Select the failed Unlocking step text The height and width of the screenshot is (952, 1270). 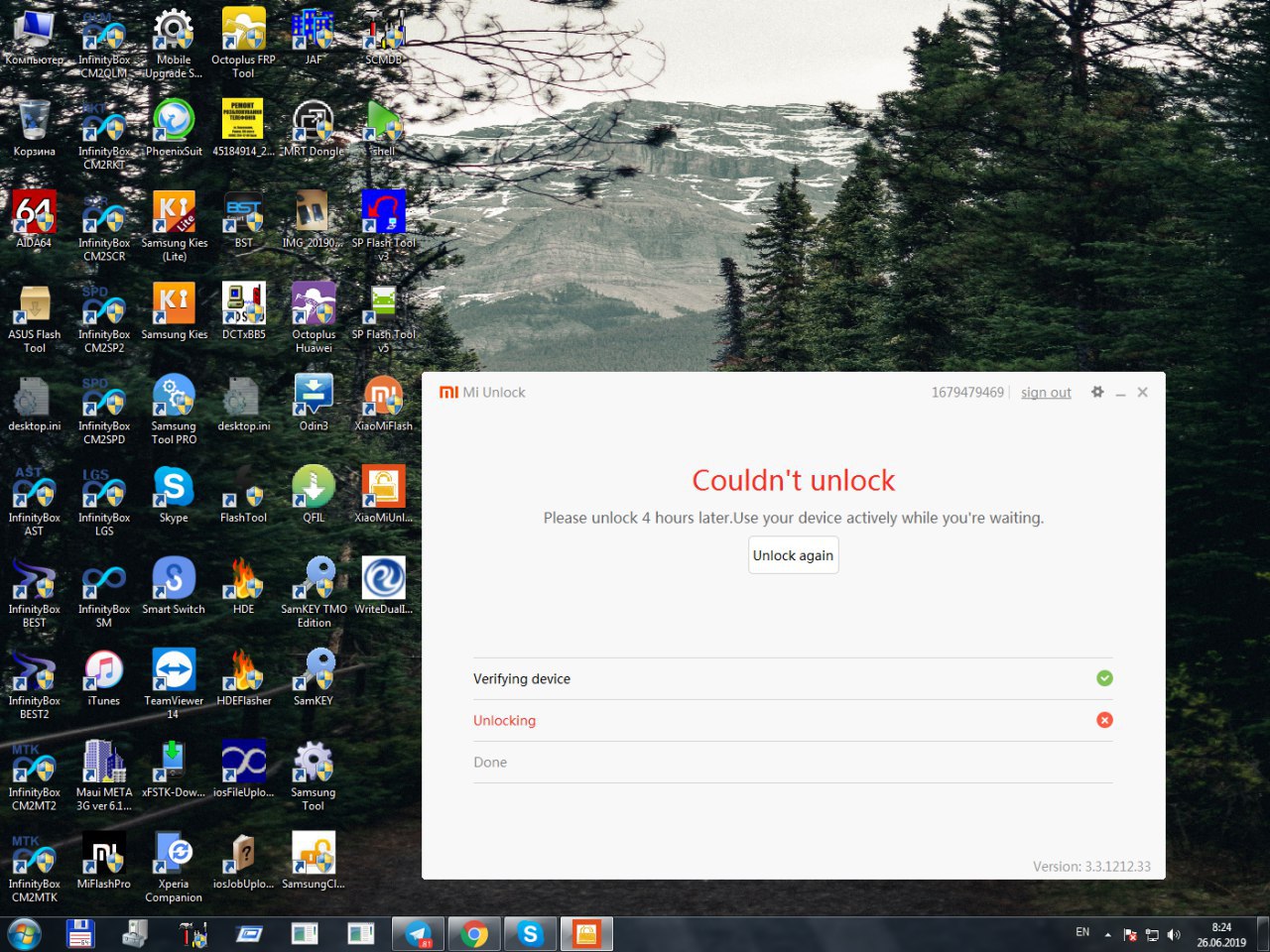(x=504, y=721)
